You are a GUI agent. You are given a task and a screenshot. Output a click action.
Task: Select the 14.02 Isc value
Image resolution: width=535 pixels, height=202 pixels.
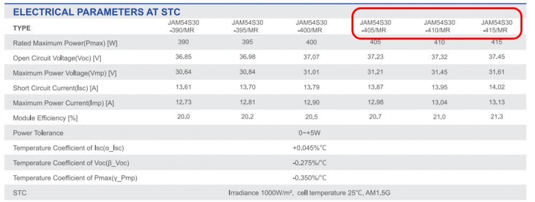tap(497, 87)
